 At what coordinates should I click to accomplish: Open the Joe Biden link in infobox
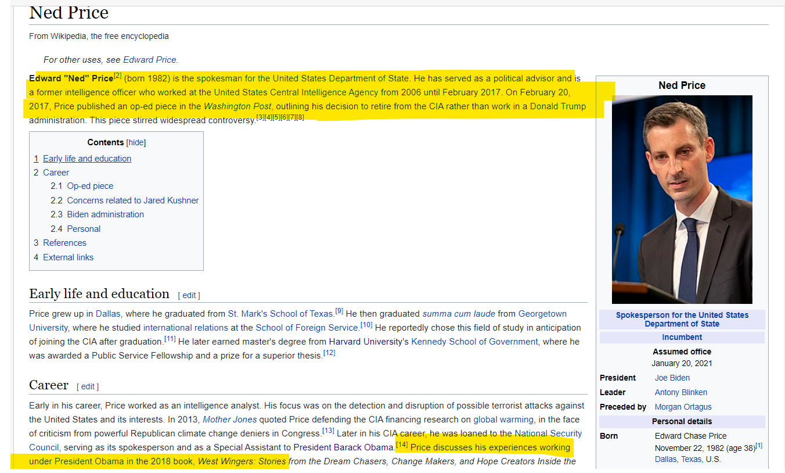click(672, 378)
